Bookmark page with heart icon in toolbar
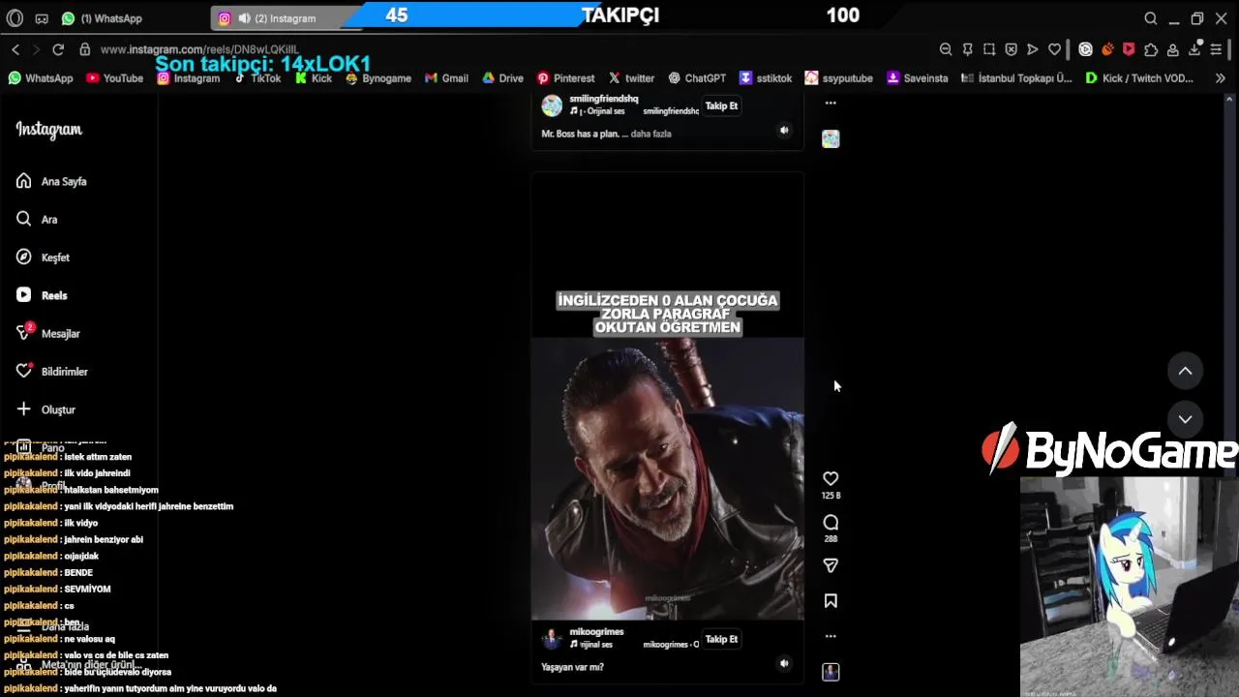The height and width of the screenshot is (697, 1239). tap(1054, 49)
